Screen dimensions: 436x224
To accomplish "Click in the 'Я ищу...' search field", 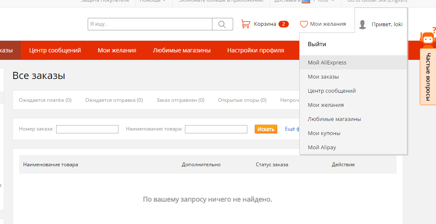I will [150, 24].
